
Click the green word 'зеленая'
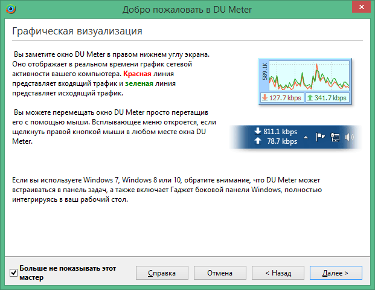tap(139, 83)
